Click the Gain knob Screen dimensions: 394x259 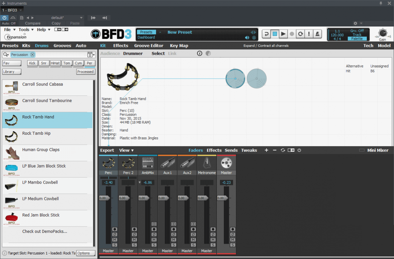382,33
